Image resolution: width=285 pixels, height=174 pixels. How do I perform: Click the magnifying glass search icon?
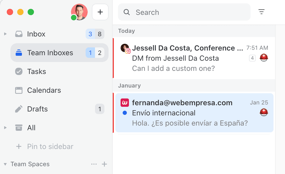point(127,12)
